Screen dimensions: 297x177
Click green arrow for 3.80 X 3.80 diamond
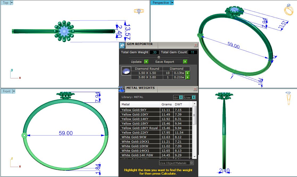click(x=188, y=77)
